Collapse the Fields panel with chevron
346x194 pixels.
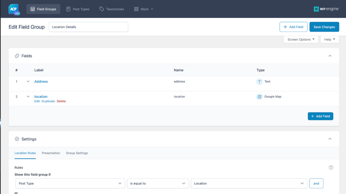(x=330, y=56)
